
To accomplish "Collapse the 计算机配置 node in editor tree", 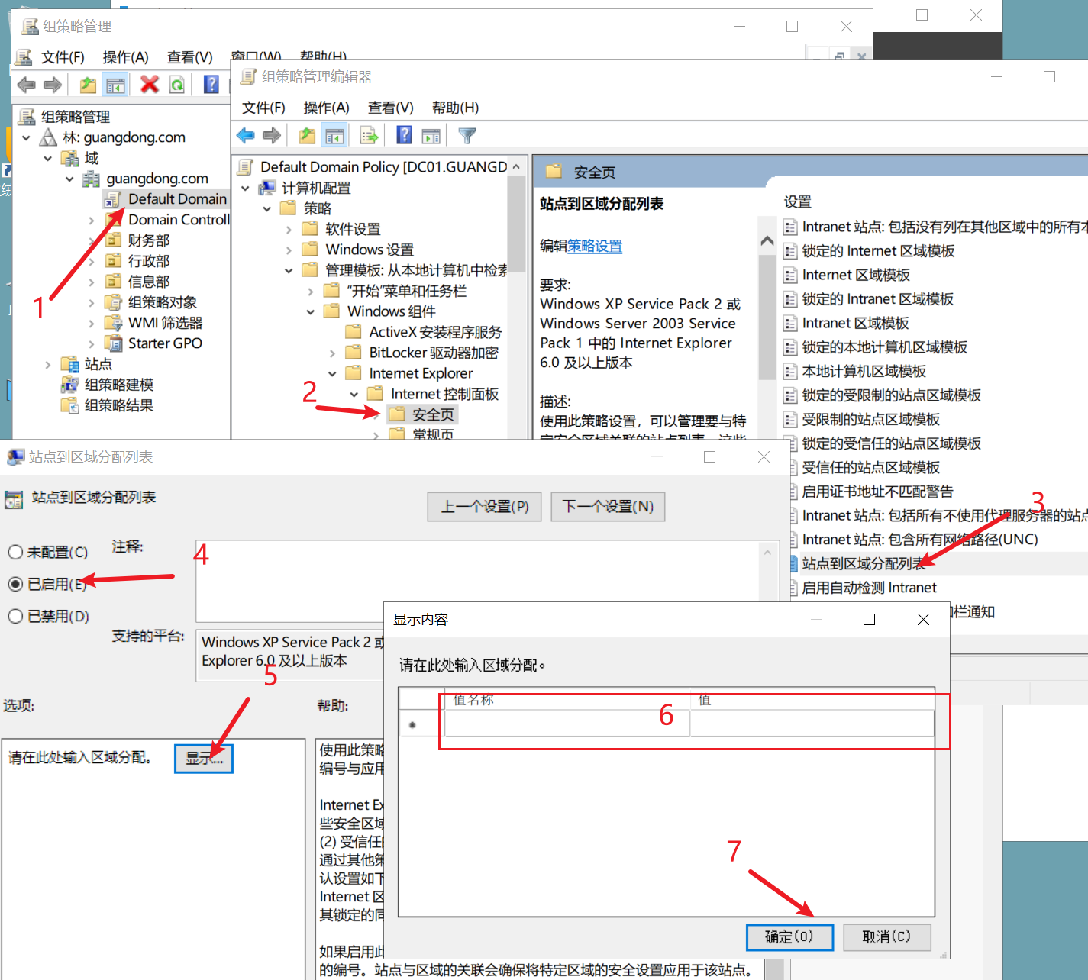I will pyautogui.click(x=245, y=188).
